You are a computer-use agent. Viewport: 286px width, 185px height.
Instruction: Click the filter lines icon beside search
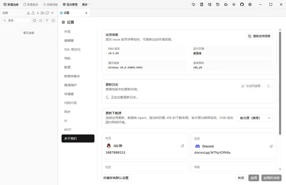(x=47, y=21)
